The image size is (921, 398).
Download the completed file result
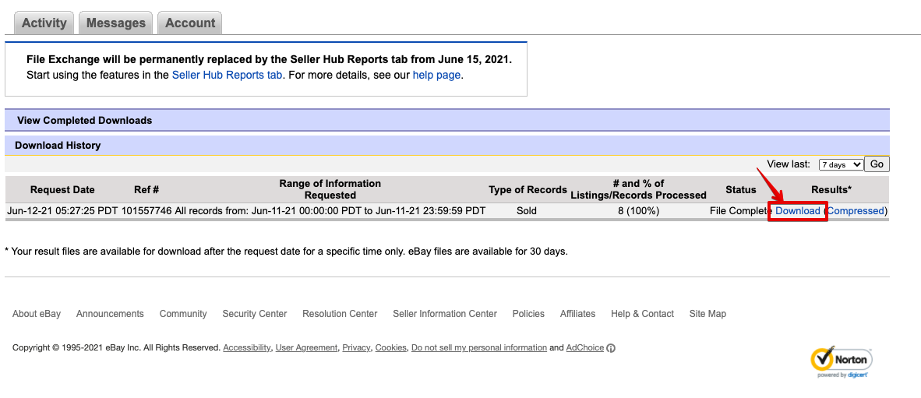pos(798,211)
